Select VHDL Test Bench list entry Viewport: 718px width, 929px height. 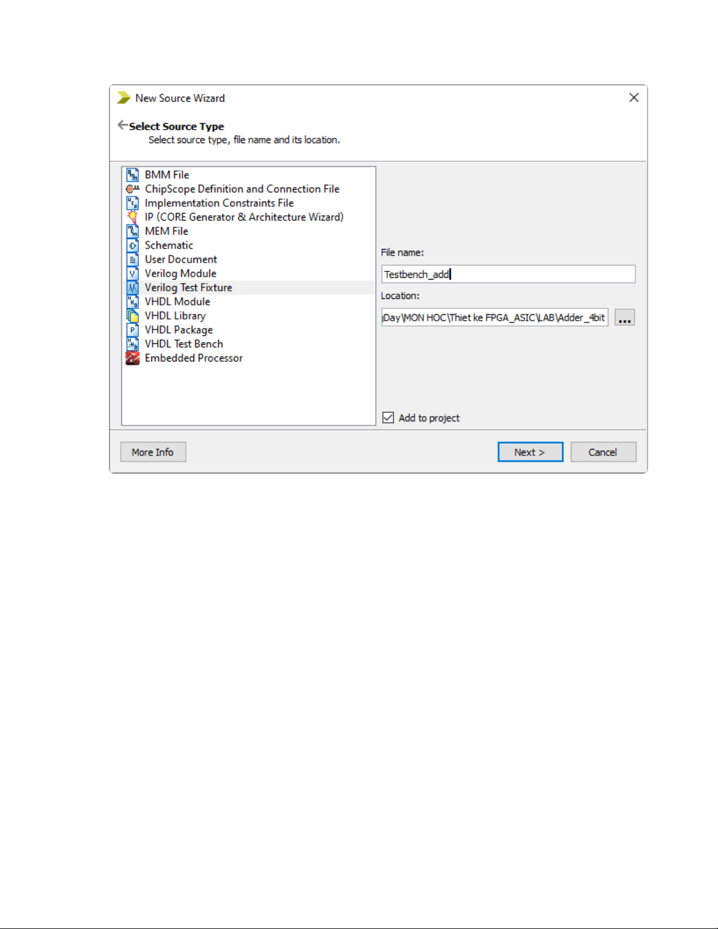point(183,343)
